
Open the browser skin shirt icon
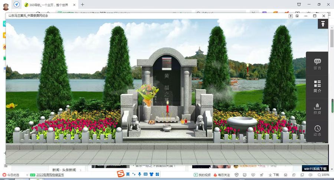click(299, 4)
